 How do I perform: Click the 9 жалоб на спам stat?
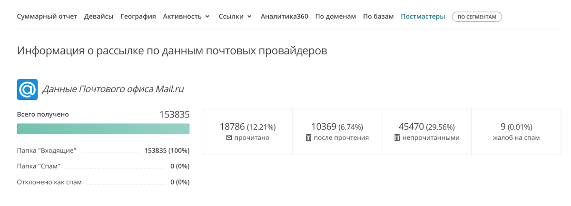click(516, 132)
